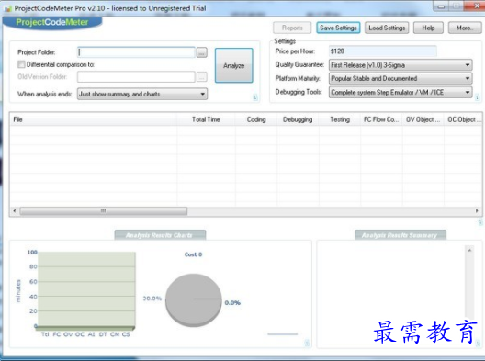Click the minutes bar chart
Screen dimensions: 485x361
click(x=85, y=291)
